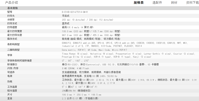Select the 打印头 label
Viewport: 199px width, 101px height.
tap(11, 16)
